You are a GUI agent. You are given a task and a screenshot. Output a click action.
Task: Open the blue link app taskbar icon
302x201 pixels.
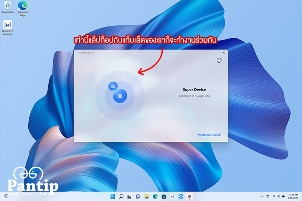[x=181, y=196]
